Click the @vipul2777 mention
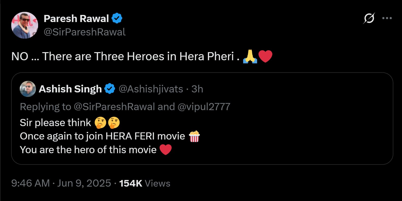The image size is (402, 201). 204,107
